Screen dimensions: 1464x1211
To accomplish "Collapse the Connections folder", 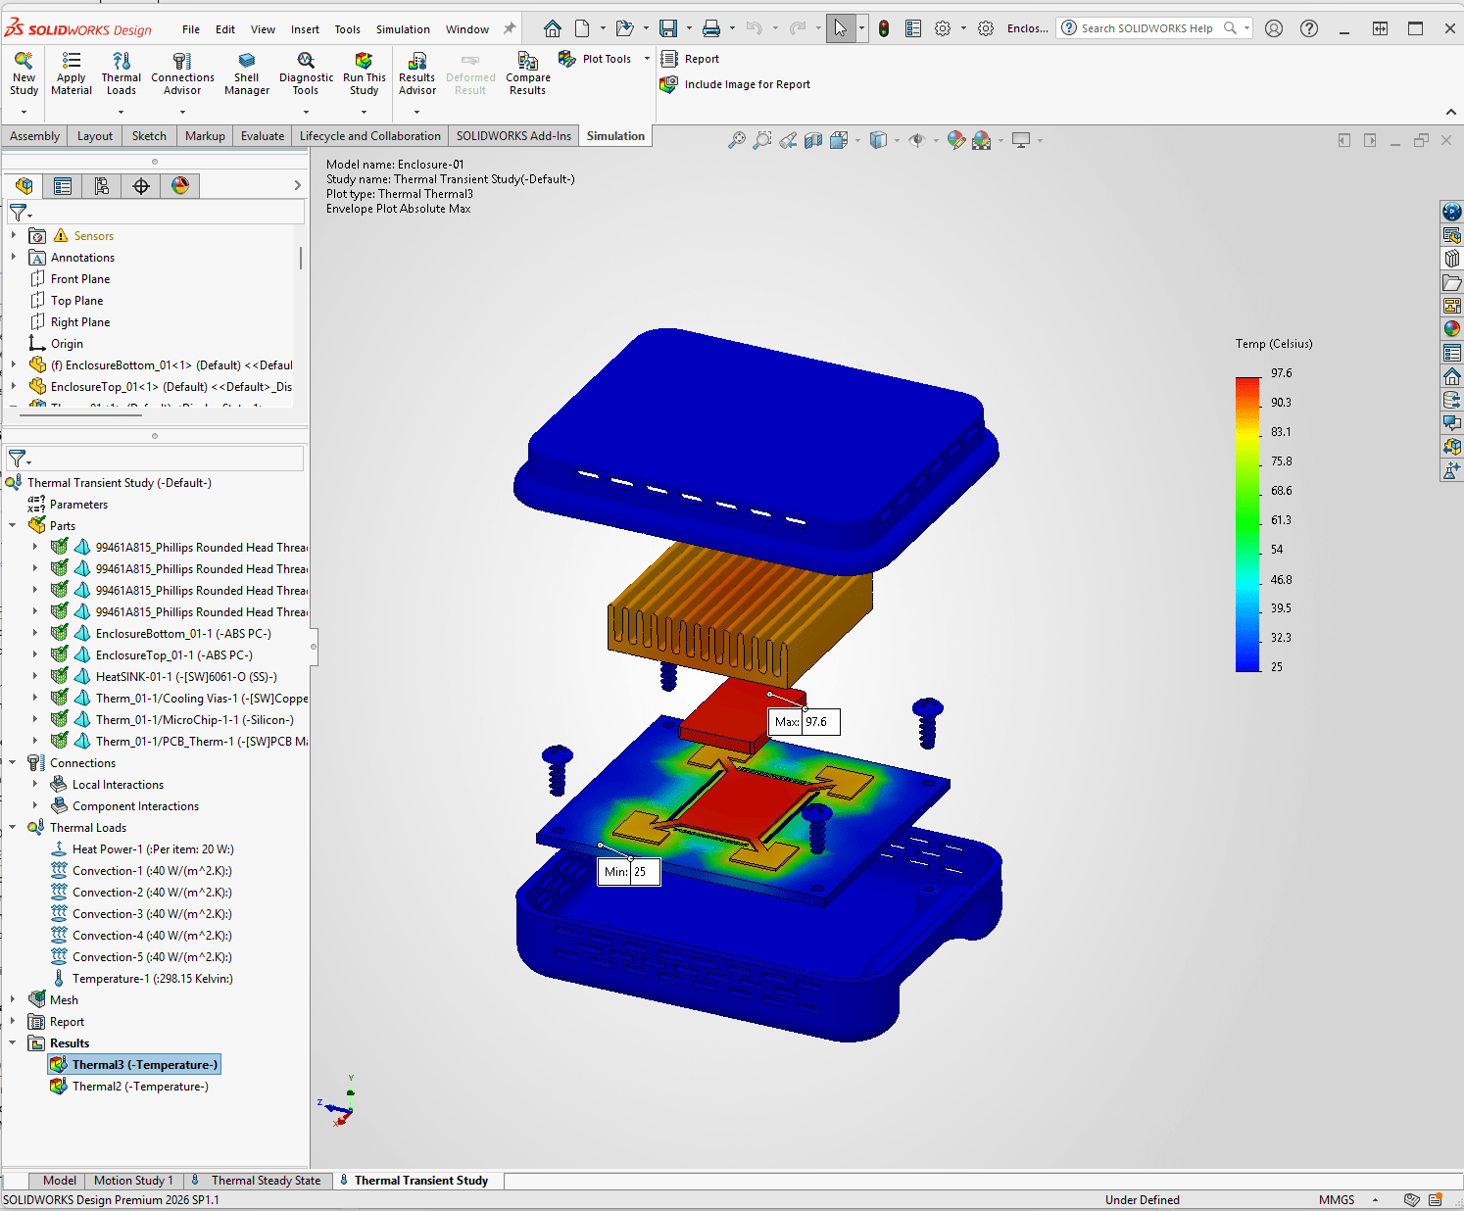I will tap(13, 762).
